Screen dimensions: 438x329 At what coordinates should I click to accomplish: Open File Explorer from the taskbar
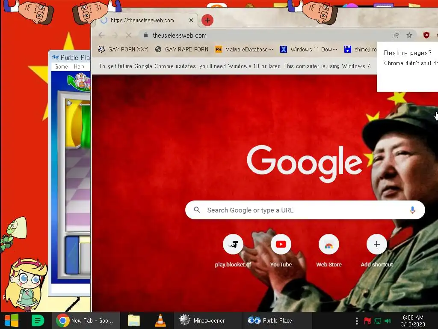134,320
